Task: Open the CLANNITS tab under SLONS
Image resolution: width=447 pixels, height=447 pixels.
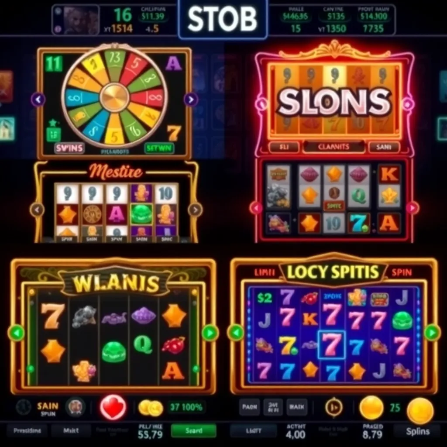Action: coord(334,147)
